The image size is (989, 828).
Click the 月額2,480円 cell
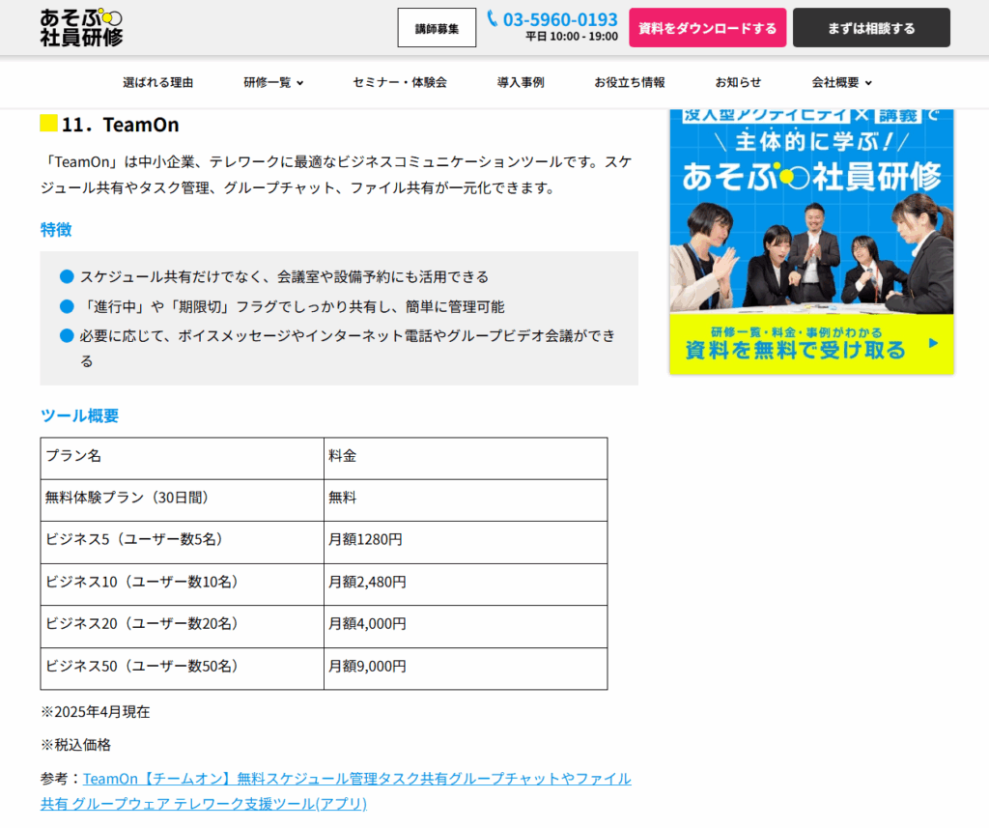click(466, 585)
